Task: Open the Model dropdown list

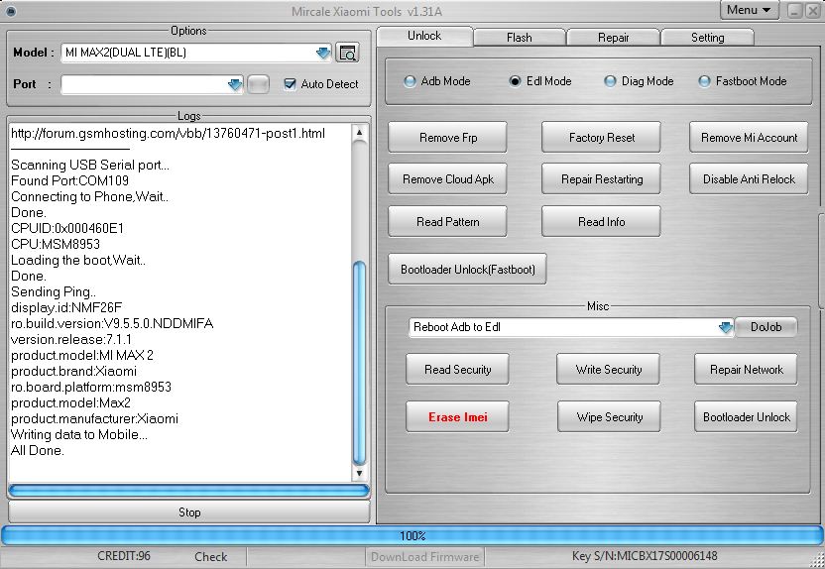Action: click(x=323, y=53)
